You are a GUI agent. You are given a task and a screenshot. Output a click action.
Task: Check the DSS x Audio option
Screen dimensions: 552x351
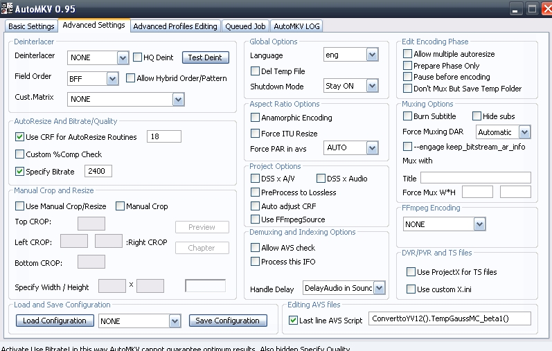[x=321, y=178]
